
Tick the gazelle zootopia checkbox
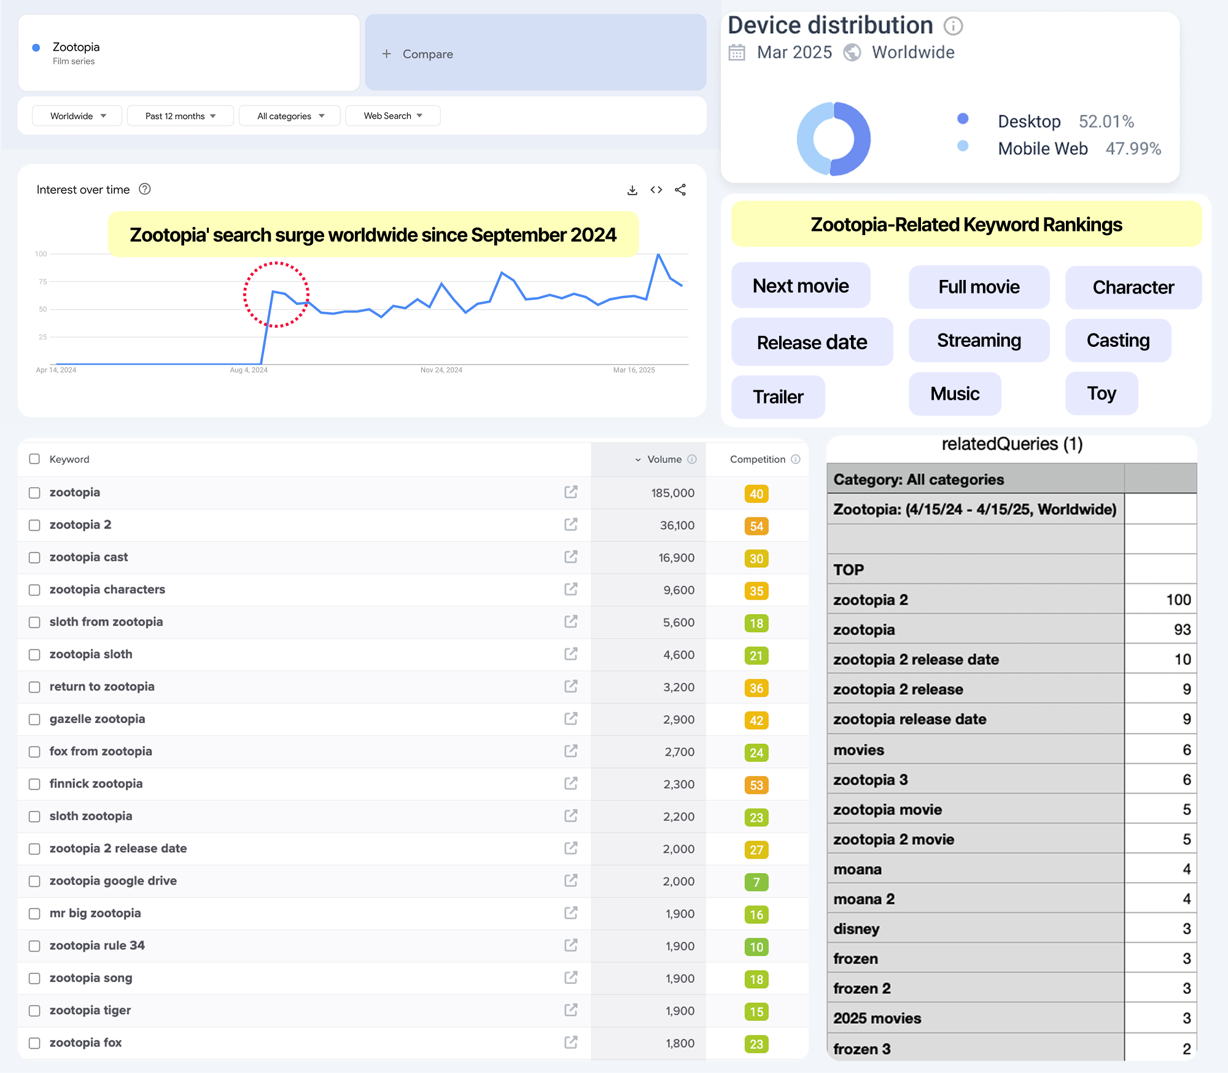[x=35, y=719]
